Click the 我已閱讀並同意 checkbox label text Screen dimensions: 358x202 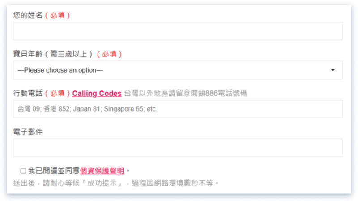pos(54,171)
